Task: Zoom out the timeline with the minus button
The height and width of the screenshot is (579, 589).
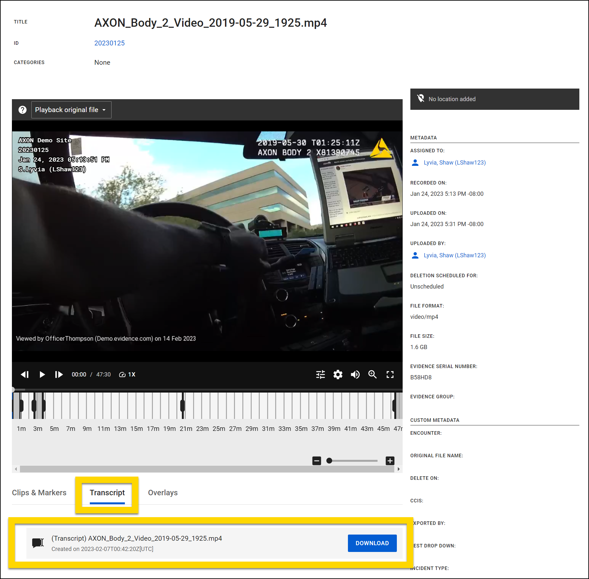Action: pos(316,461)
